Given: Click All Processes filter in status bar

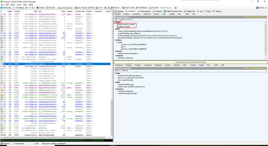Looking at the screenshot, I should 18,143.
